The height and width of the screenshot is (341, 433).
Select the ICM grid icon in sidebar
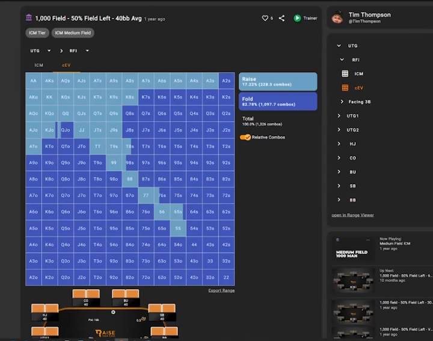click(345, 74)
